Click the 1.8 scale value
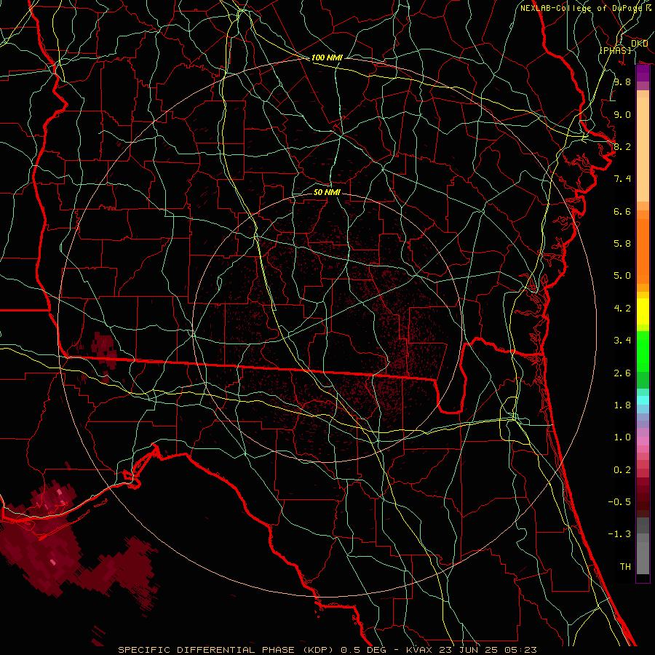This screenshot has height=655, width=655. pyautogui.click(x=622, y=405)
